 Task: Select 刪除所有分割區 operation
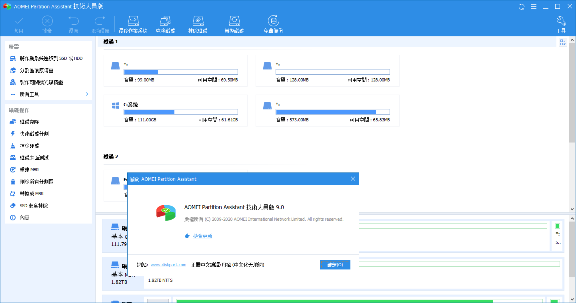[48, 182]
